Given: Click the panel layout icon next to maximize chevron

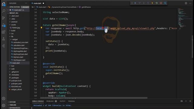Looking at the screenshot, I should pyautogui.click(x=182, y=101).
